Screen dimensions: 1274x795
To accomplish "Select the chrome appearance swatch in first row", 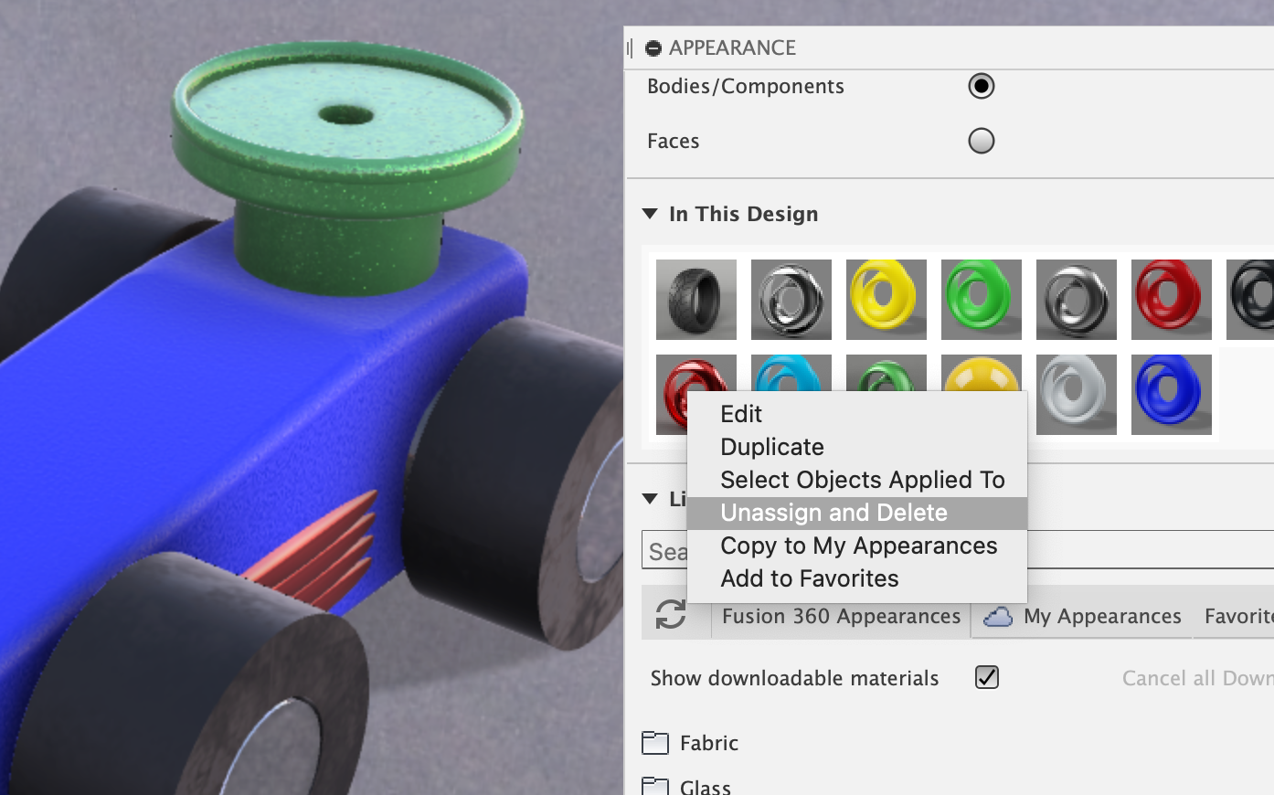I will (x=791, y=300).
